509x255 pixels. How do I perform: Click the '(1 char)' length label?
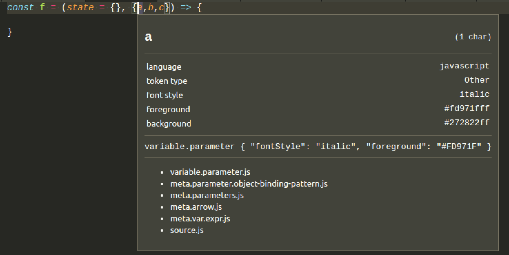point(473,37)
